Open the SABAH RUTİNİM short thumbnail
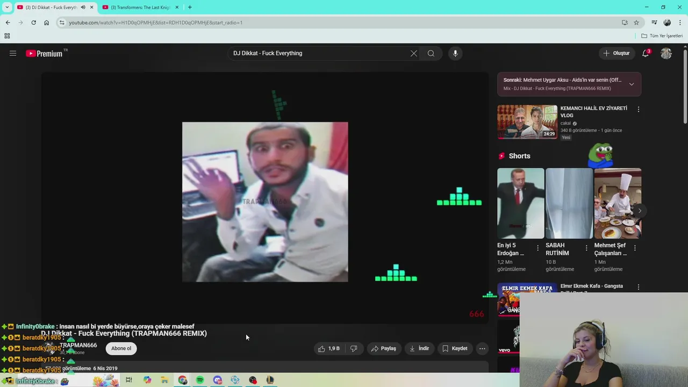 [569, 203]
